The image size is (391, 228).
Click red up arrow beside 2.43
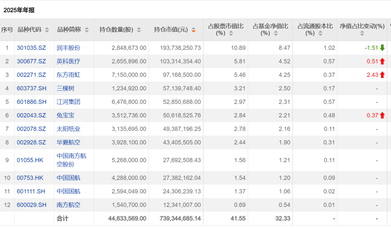click(x=382, y=75)
